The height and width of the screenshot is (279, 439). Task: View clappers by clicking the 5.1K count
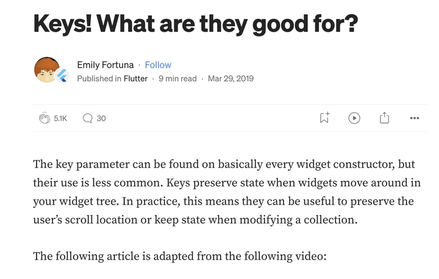(x=60, y=118)
